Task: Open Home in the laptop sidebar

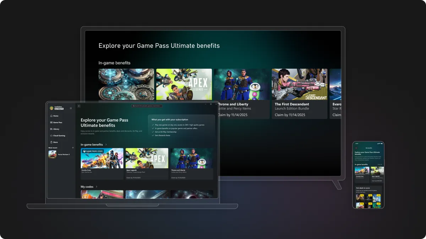Action: 54,116
